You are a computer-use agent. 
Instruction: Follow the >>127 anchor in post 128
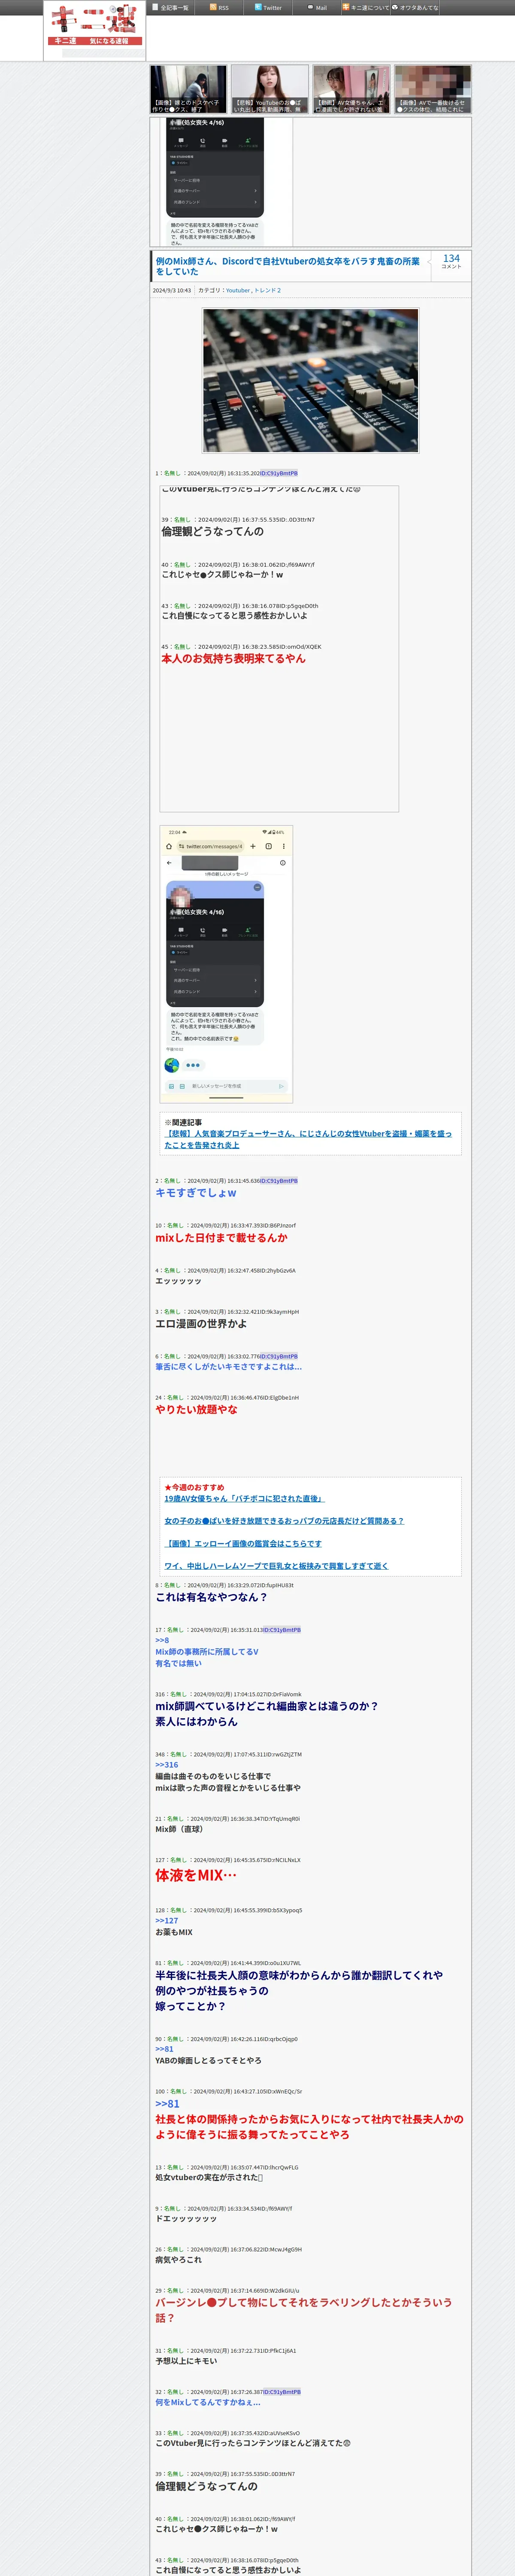(167, 1921)
